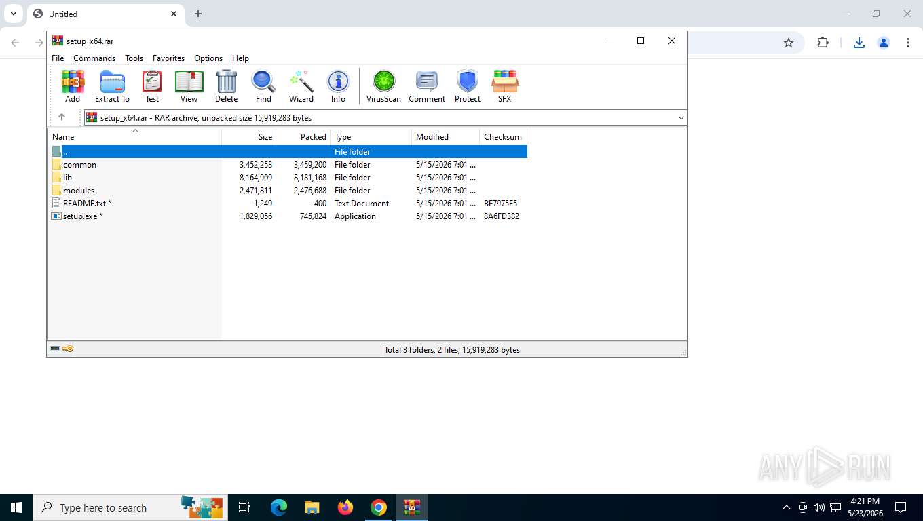Open the Commands menu
923x521 pixels.
click(94, 58)
